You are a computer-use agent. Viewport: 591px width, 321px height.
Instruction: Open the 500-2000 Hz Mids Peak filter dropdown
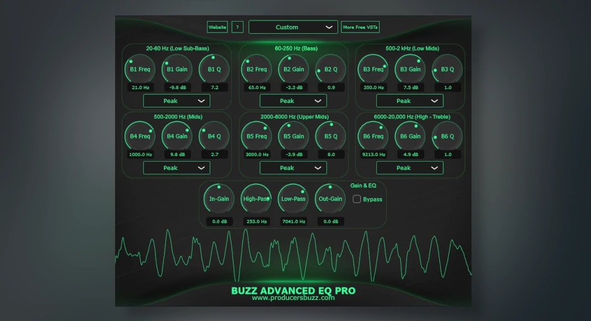click(177, 168)
